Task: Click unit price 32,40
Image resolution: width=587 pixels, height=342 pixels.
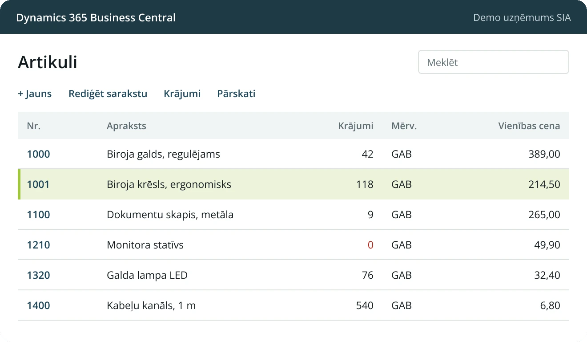Action: coord(547,275)
